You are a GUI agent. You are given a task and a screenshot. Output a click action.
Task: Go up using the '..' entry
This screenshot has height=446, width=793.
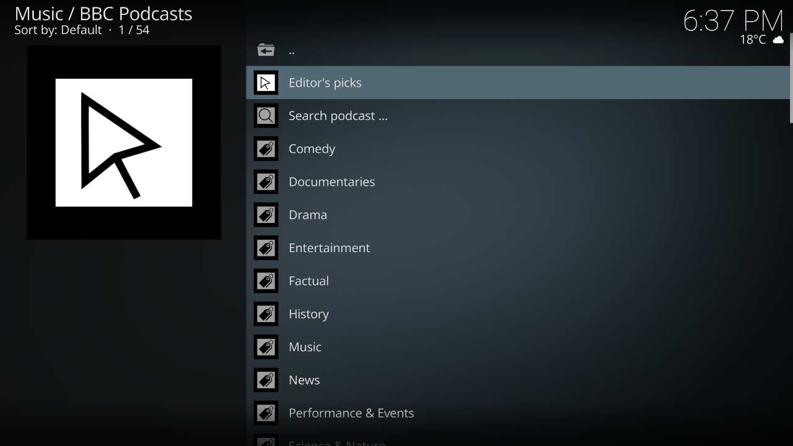click(x=292, y=51)
